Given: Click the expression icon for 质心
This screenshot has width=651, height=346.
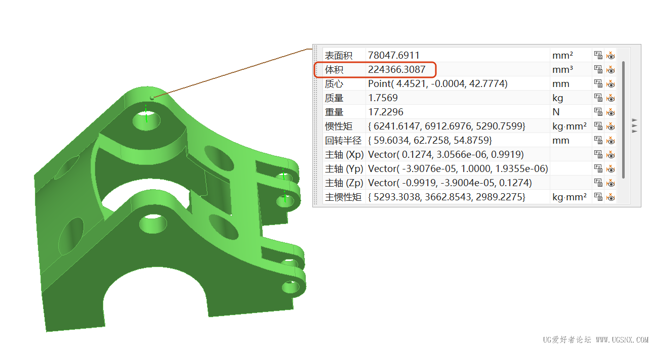Looking at the screenshot, I should point(598,83).
